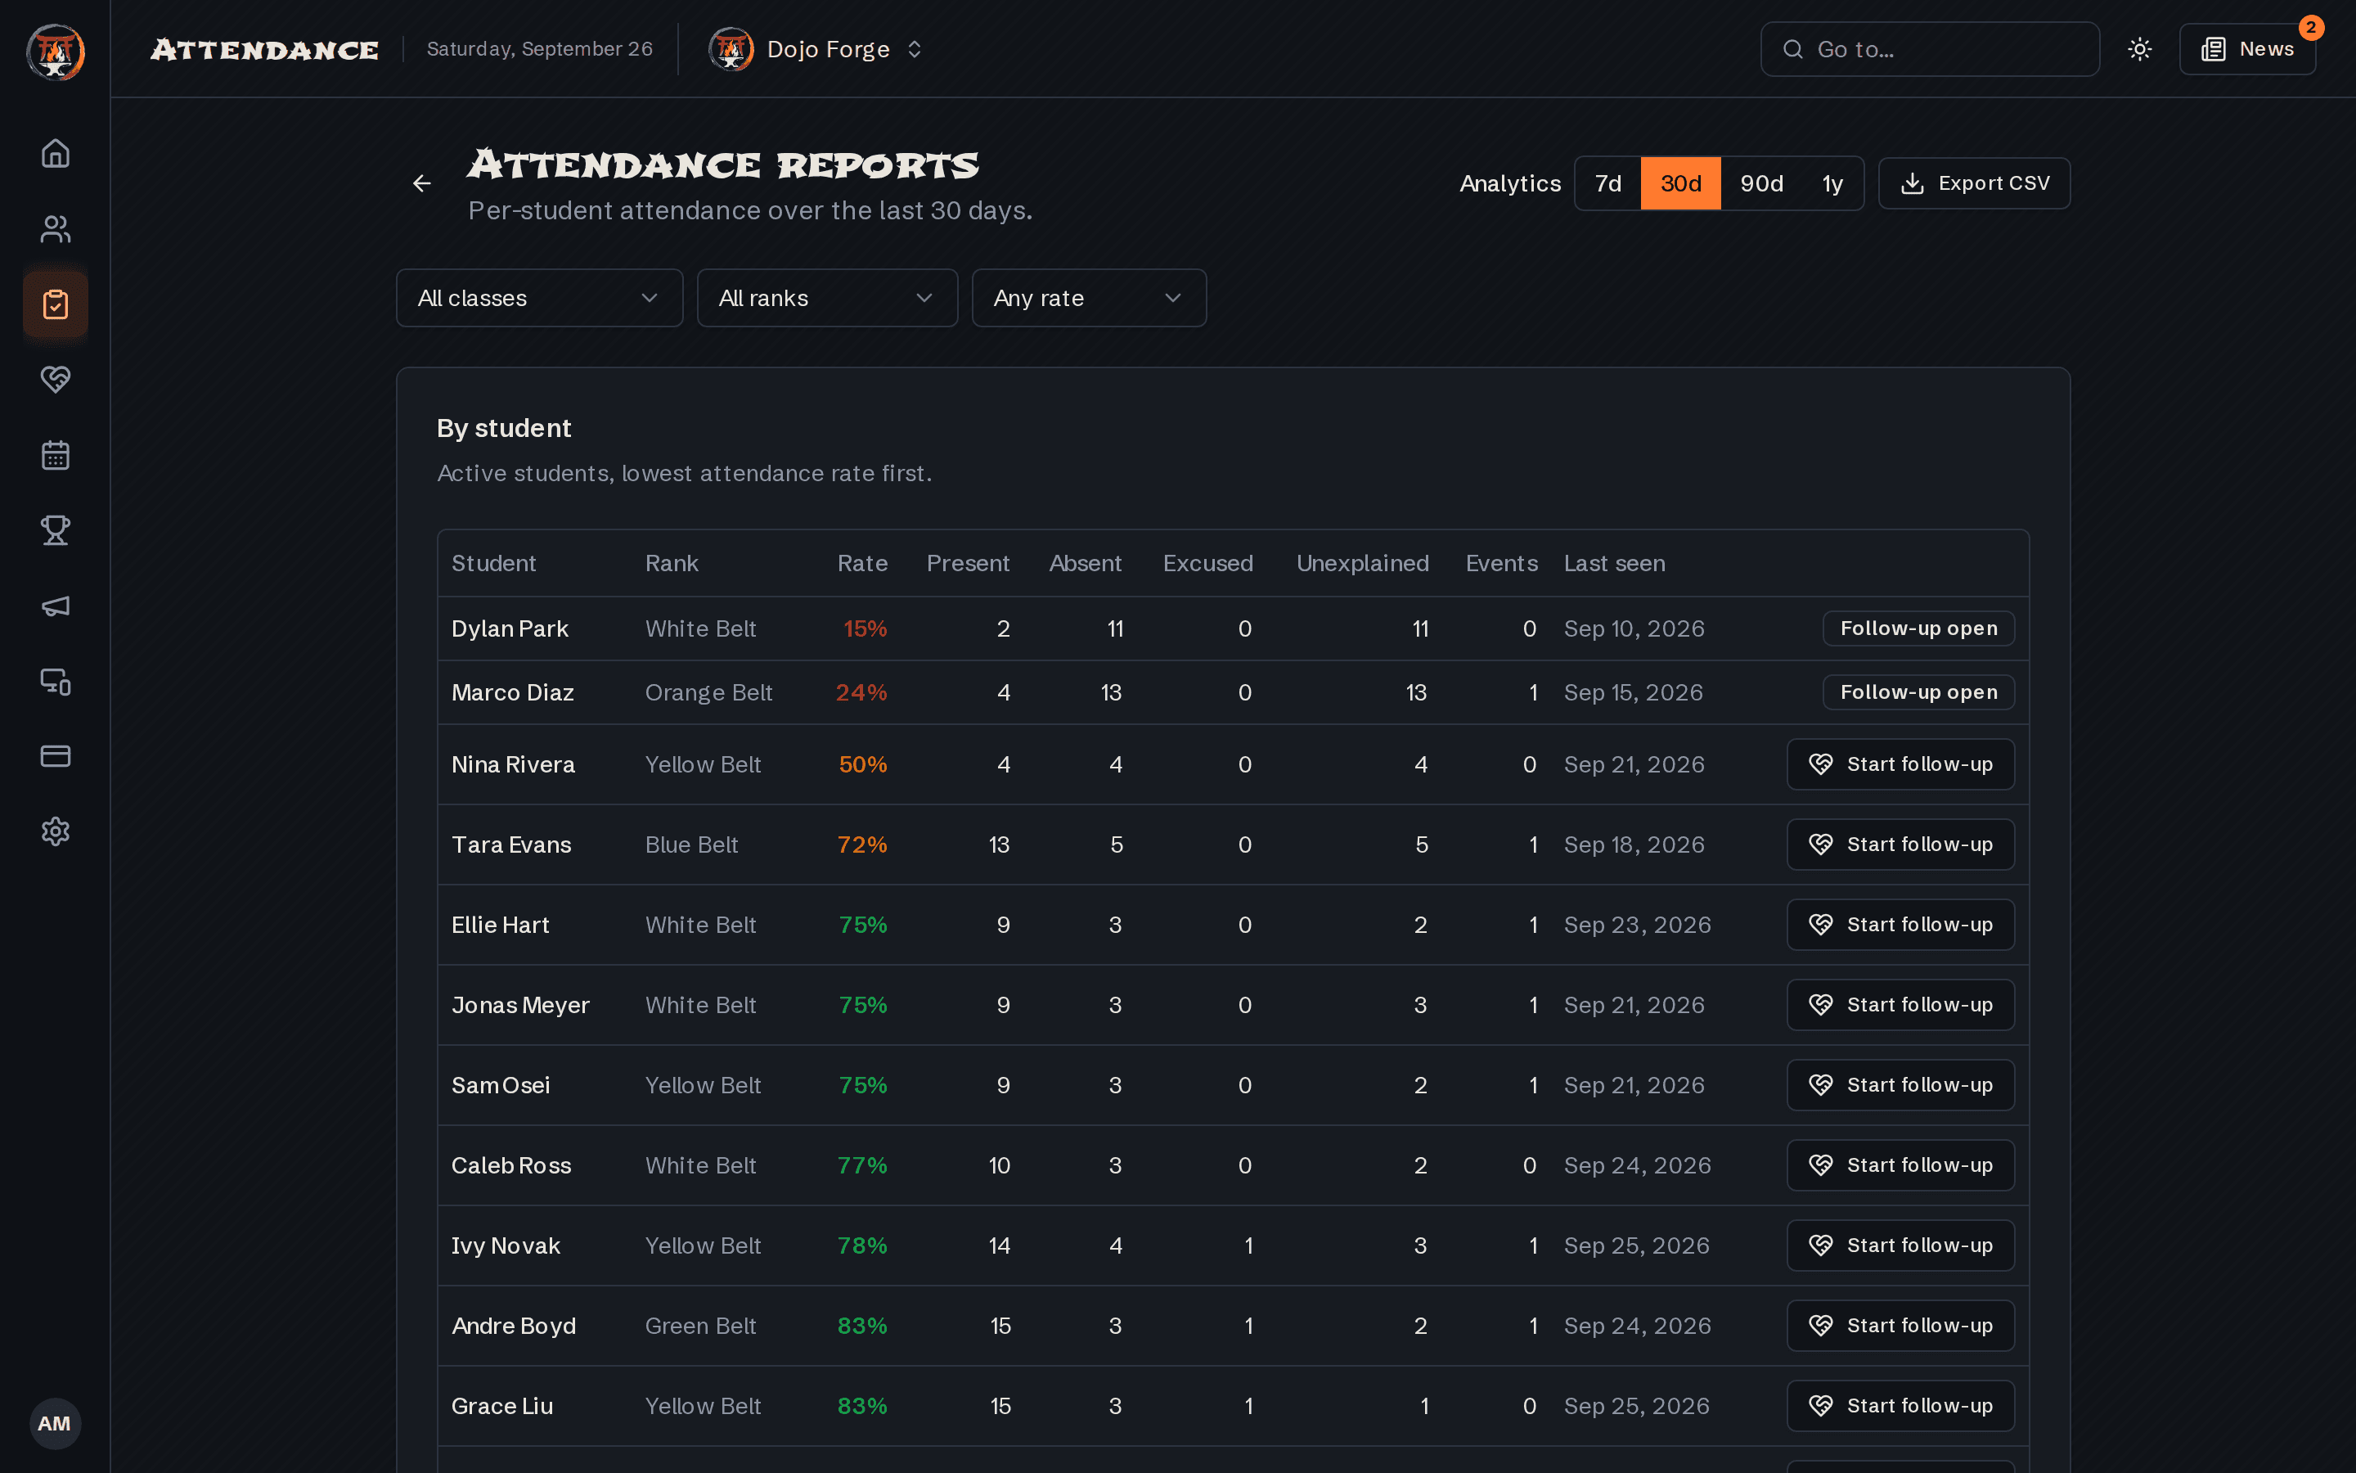Select student name Nina Rivera

coord(513,765)
